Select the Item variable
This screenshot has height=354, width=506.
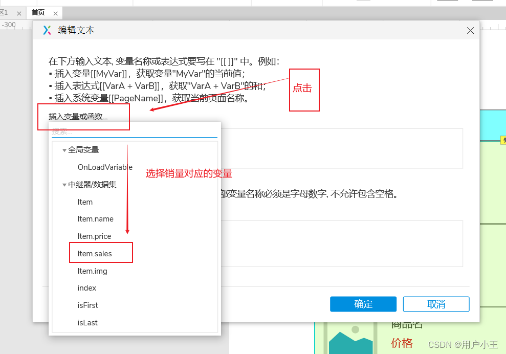[x=85, y=202]
